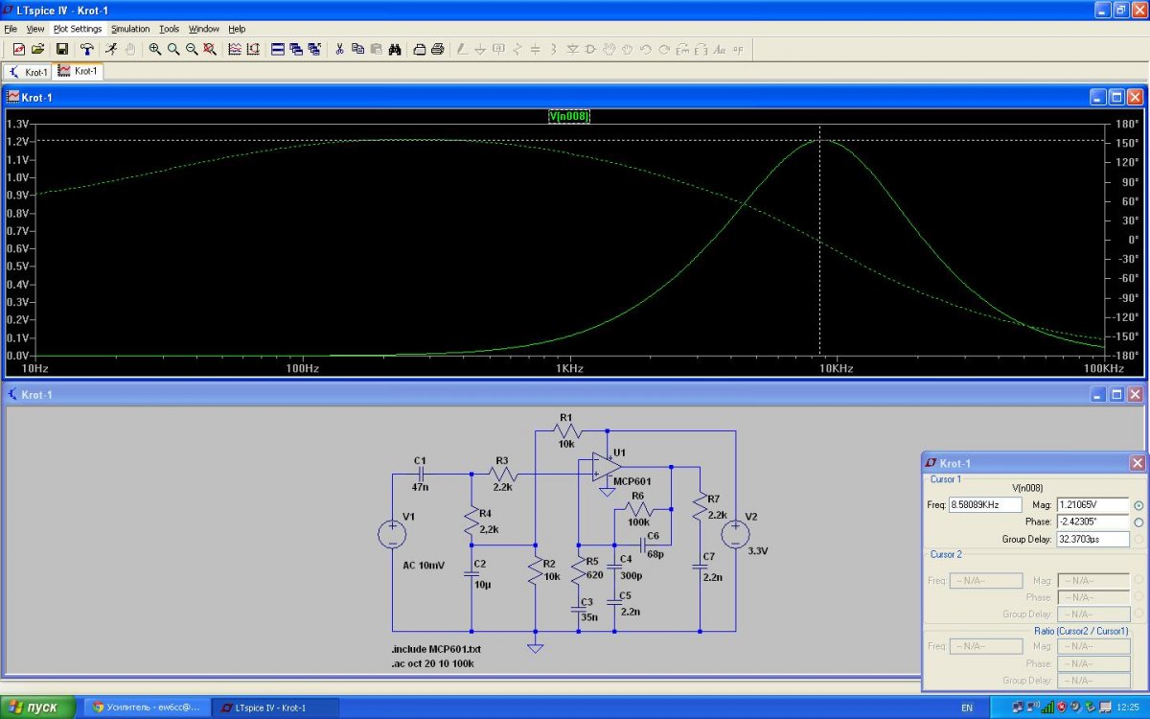Click the zoom in magnifier icon

(155, 49)
